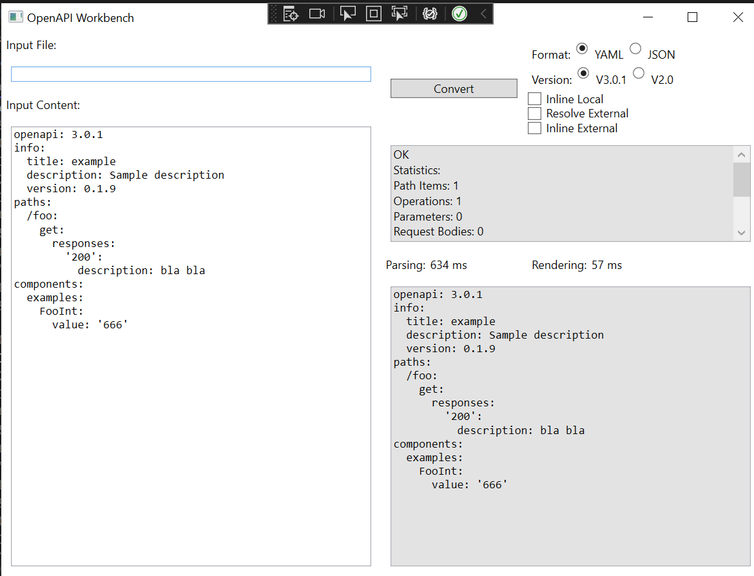This screenshot has width=754, height=576.
Task: Close the OpenAPI Workbench window
Action: (738, 17)
